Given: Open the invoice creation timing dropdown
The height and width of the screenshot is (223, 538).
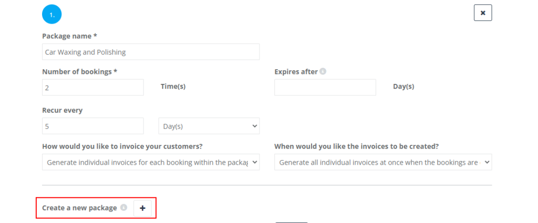Looking at the screenshot, I should (x=383, y=162).
